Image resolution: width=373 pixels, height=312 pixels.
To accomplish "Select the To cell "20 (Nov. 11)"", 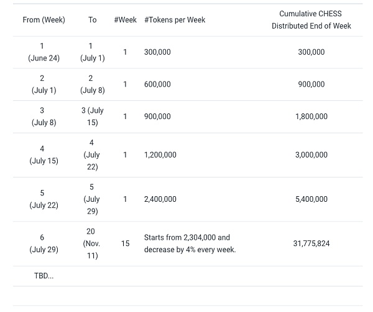I will 92,243.
